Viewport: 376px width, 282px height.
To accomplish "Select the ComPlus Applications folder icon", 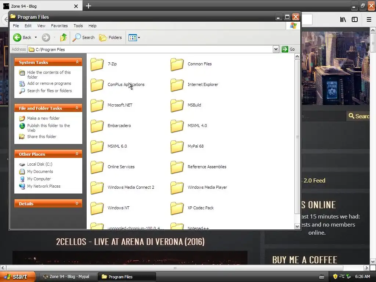I will [97, 85].
